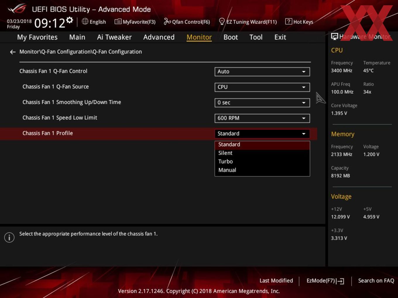Click the memory capacity value 8192 MB
This screenshot has height=298, width=398.
coord(340,176)
